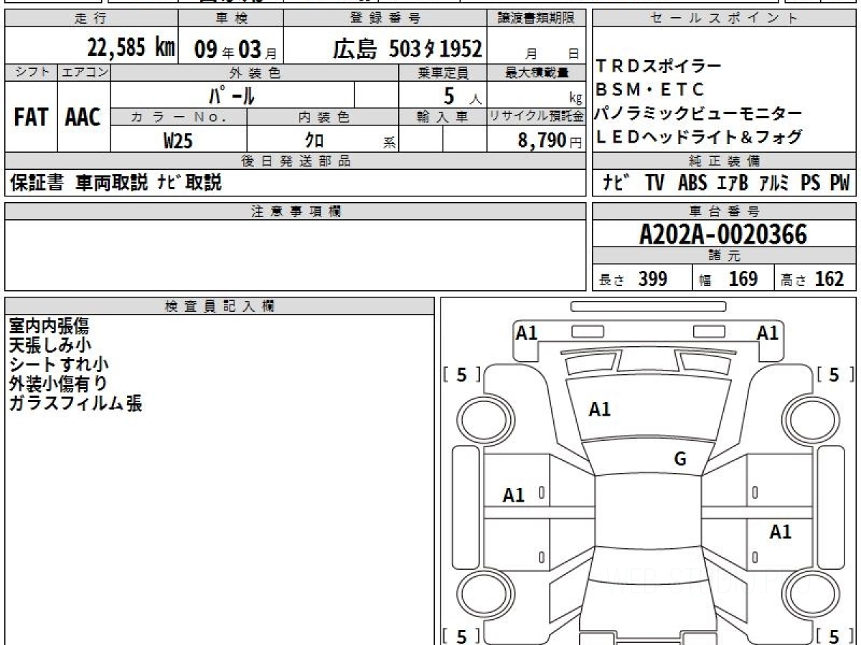Click the A1 mark at front-left bumper corner

pos(527,333)
